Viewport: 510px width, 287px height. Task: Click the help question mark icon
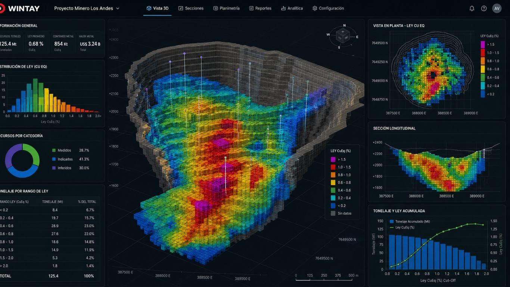click(484, 8)
